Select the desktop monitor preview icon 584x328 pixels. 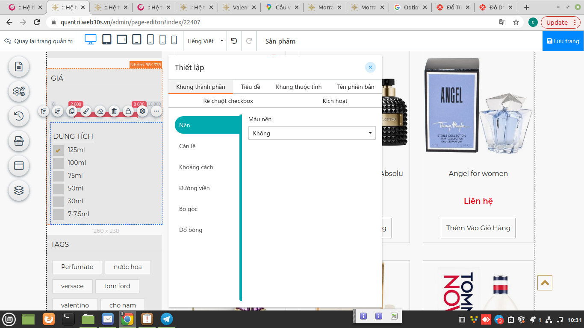click(x=91, y=40)
